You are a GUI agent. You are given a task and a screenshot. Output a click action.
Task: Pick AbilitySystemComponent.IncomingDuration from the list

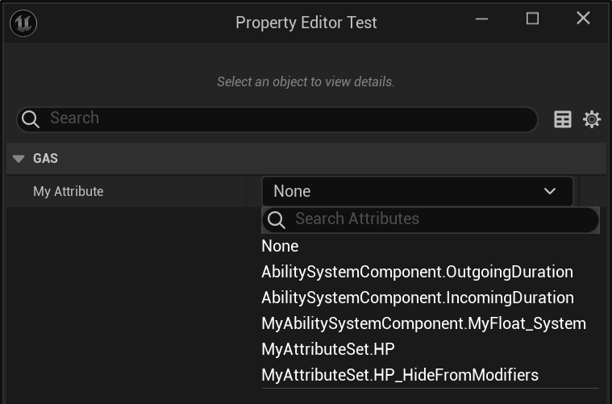point(418,298)
